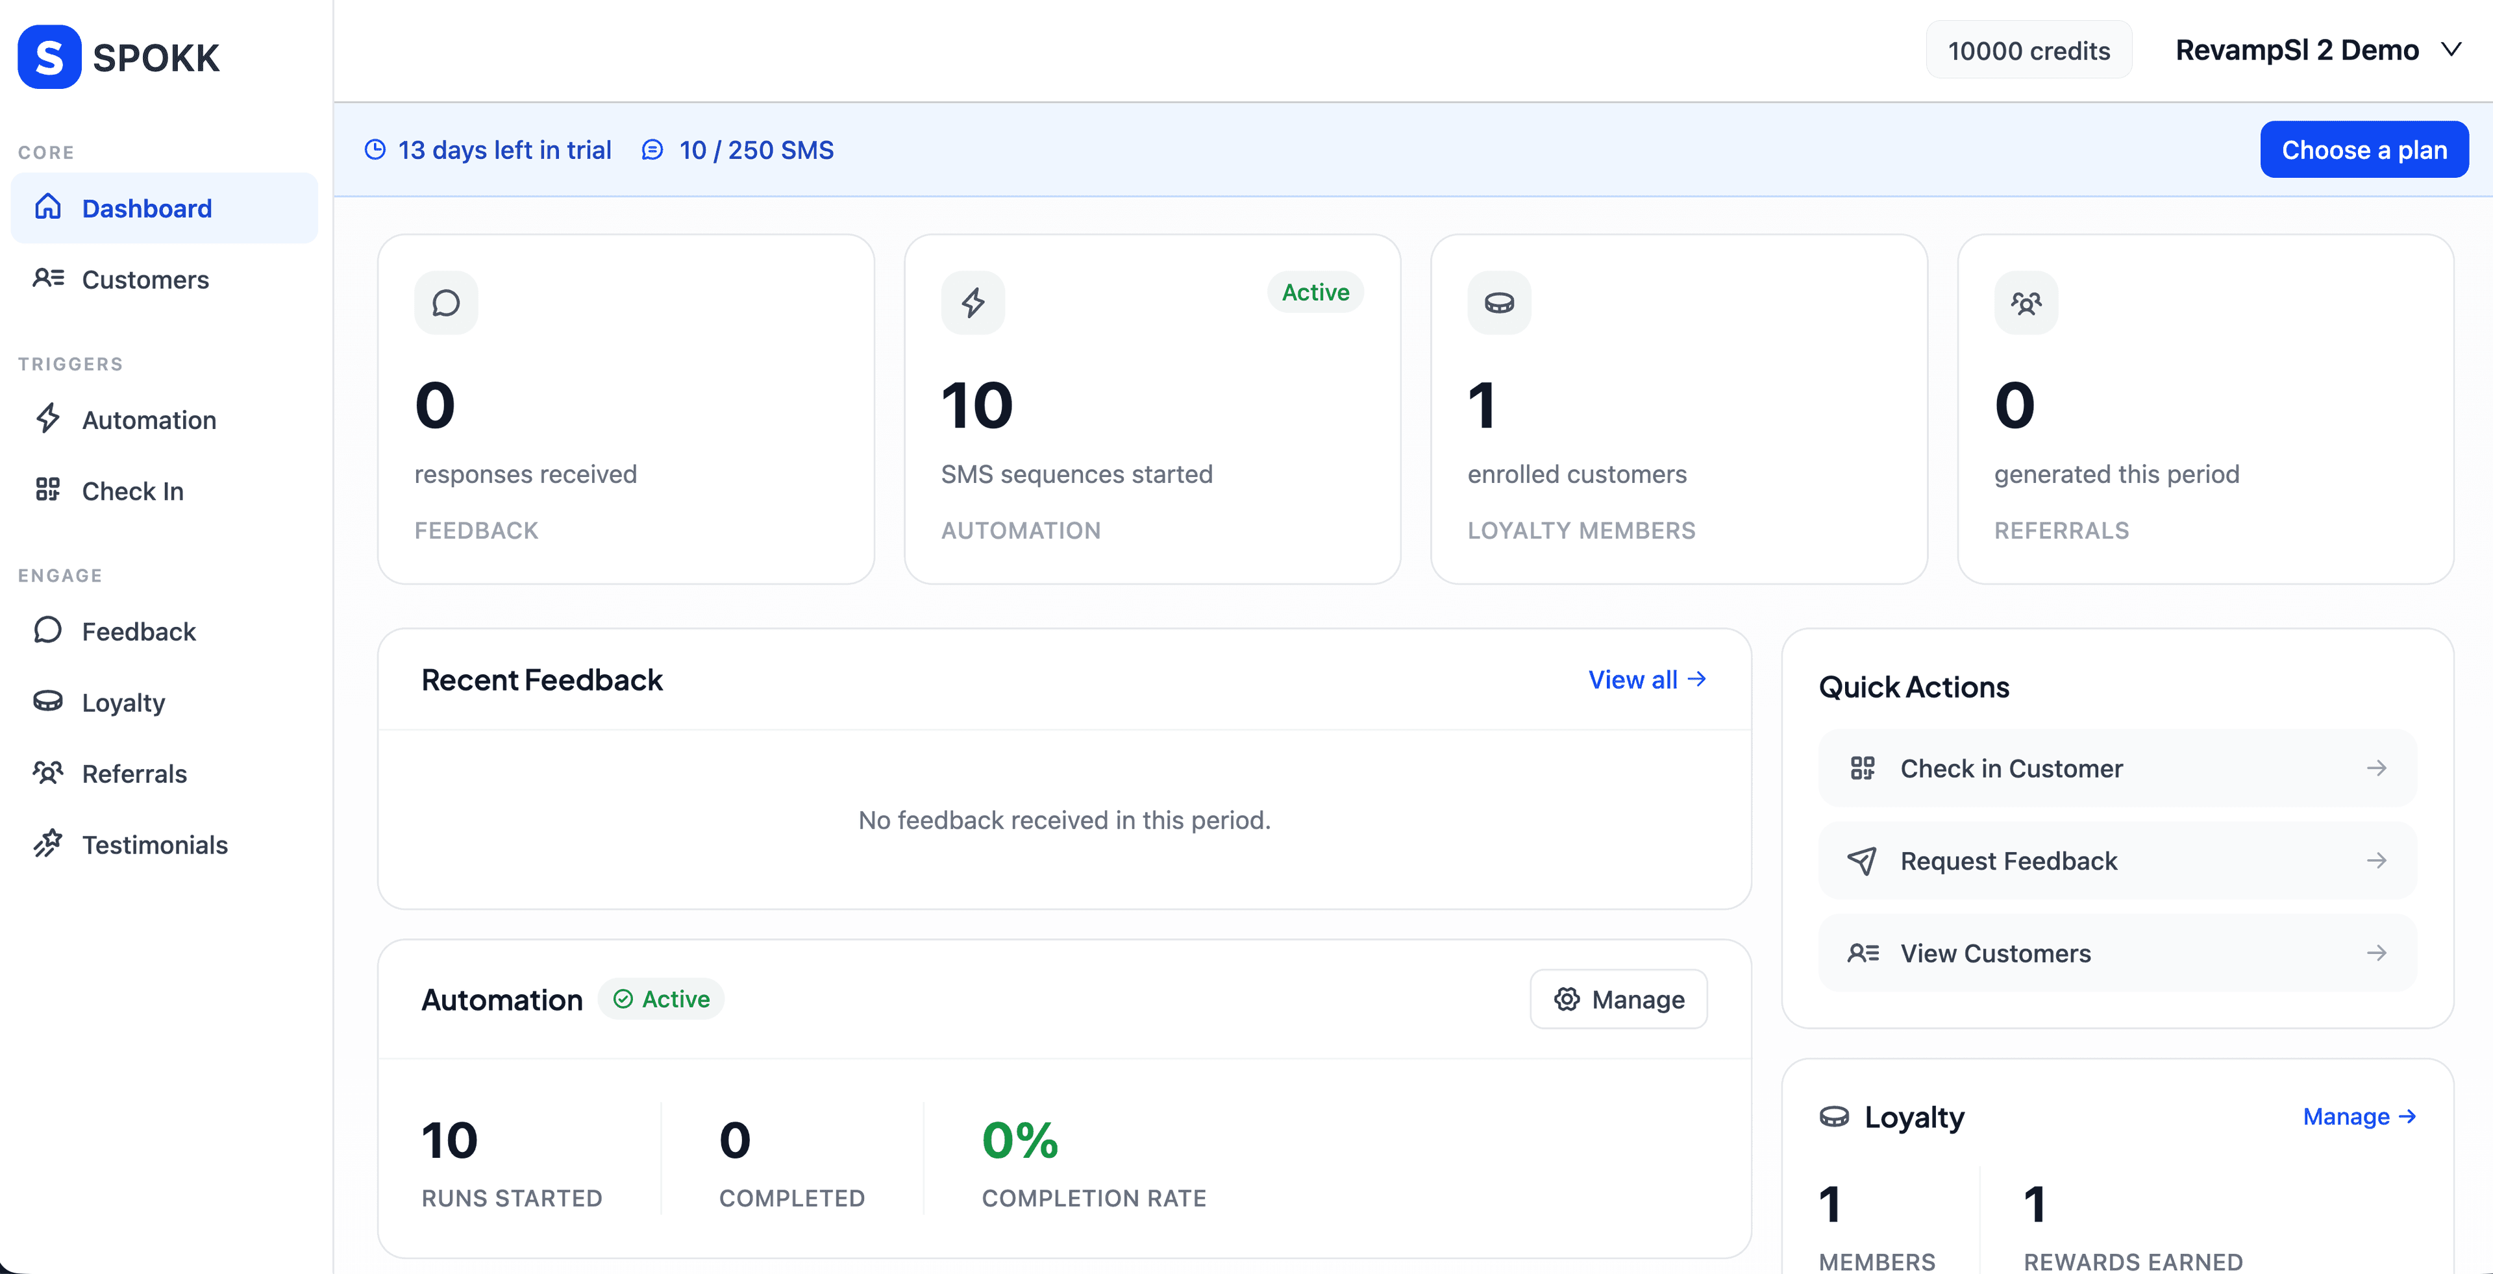Image resolution: width=2493 pixels, height=1274 pixels.
Task: Toggle the Active status badge on Automation
Action: coord(661,999)
